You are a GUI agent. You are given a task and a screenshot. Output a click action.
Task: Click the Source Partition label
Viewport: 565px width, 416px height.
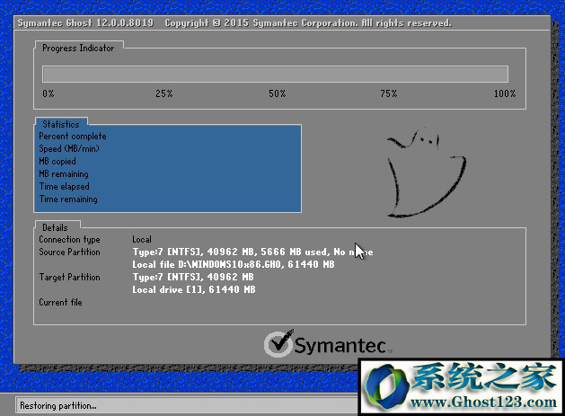pos(69,252)
